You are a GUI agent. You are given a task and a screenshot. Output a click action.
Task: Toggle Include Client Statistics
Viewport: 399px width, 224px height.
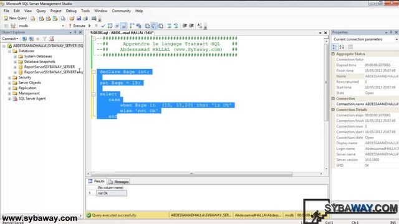pos(138,26)
